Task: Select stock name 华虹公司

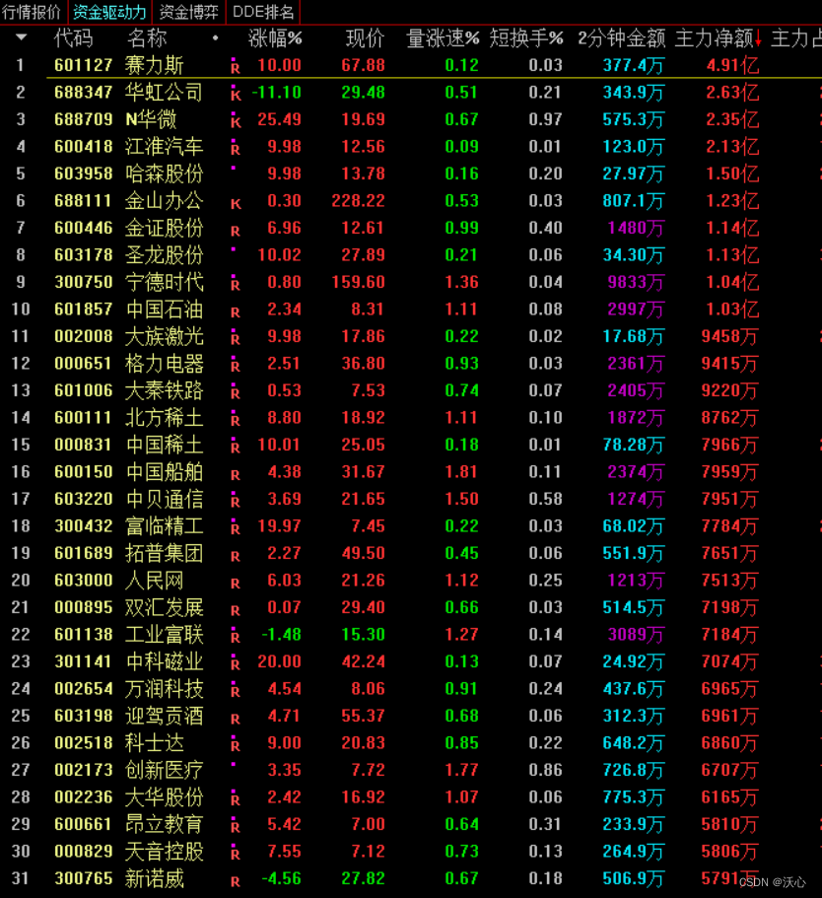Action: click(x=164, y=93)
